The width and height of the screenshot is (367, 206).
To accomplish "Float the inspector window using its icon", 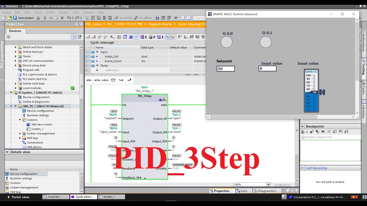I will [x=288, y=191].
